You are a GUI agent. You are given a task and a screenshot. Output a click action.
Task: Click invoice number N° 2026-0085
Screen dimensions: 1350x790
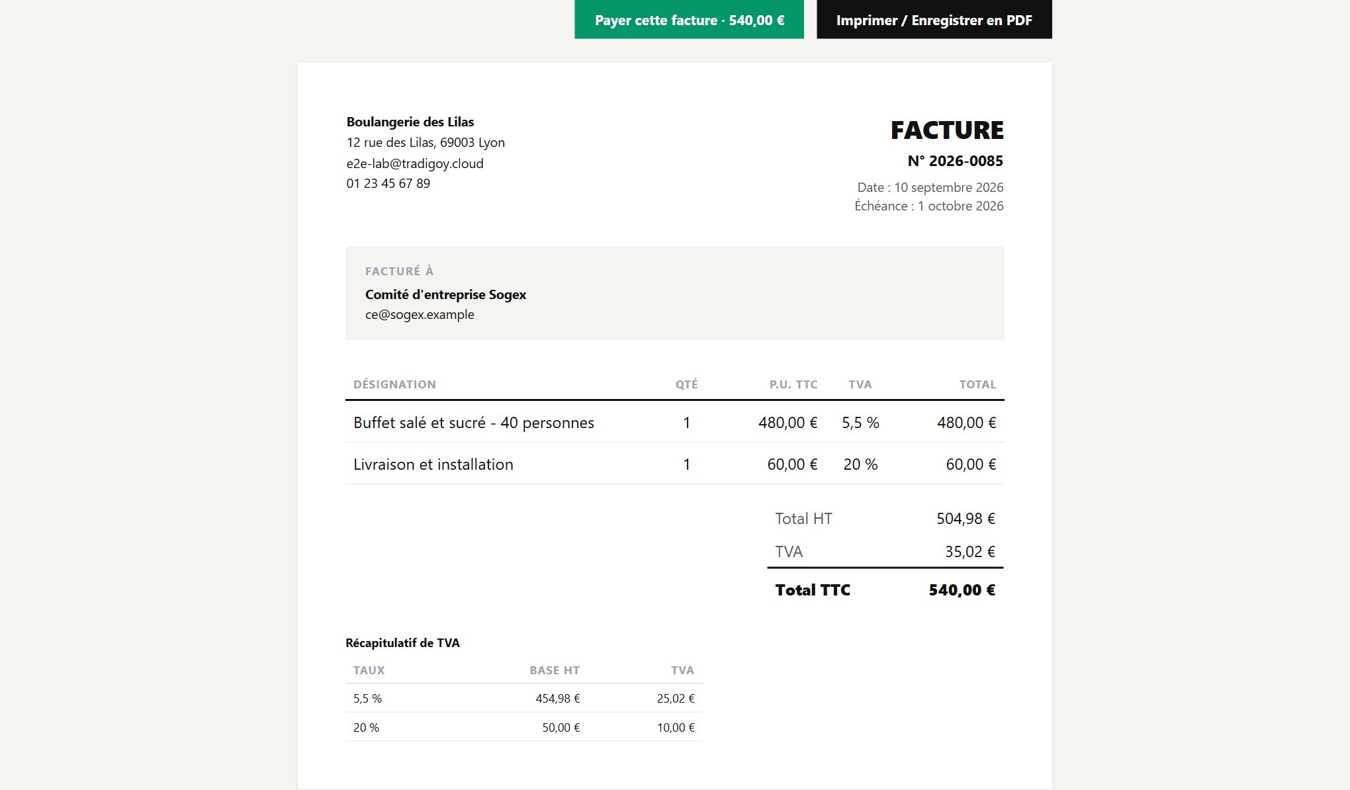[x=955, y=161]
